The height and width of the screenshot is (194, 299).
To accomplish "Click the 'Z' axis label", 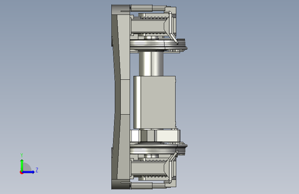I will [x=37, y=170].
